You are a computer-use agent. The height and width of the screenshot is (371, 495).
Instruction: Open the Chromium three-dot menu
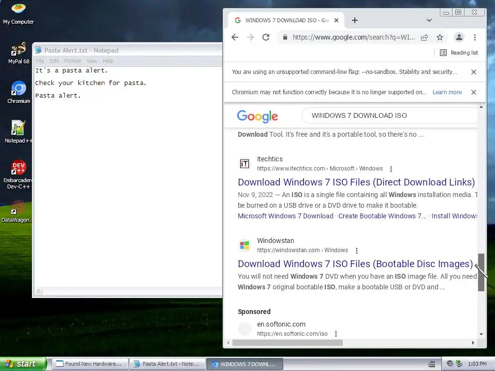click(x=475, y=37)
